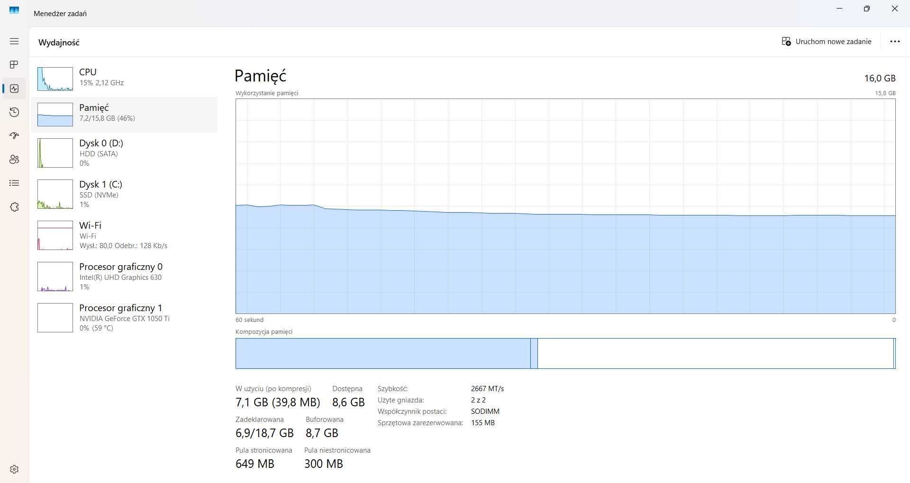The width and height of the screenshot is (910, 483).
Task: Click the Wi-Fi mini graph thumbnail
Action: pyautogui.click(x=55, y=235)
